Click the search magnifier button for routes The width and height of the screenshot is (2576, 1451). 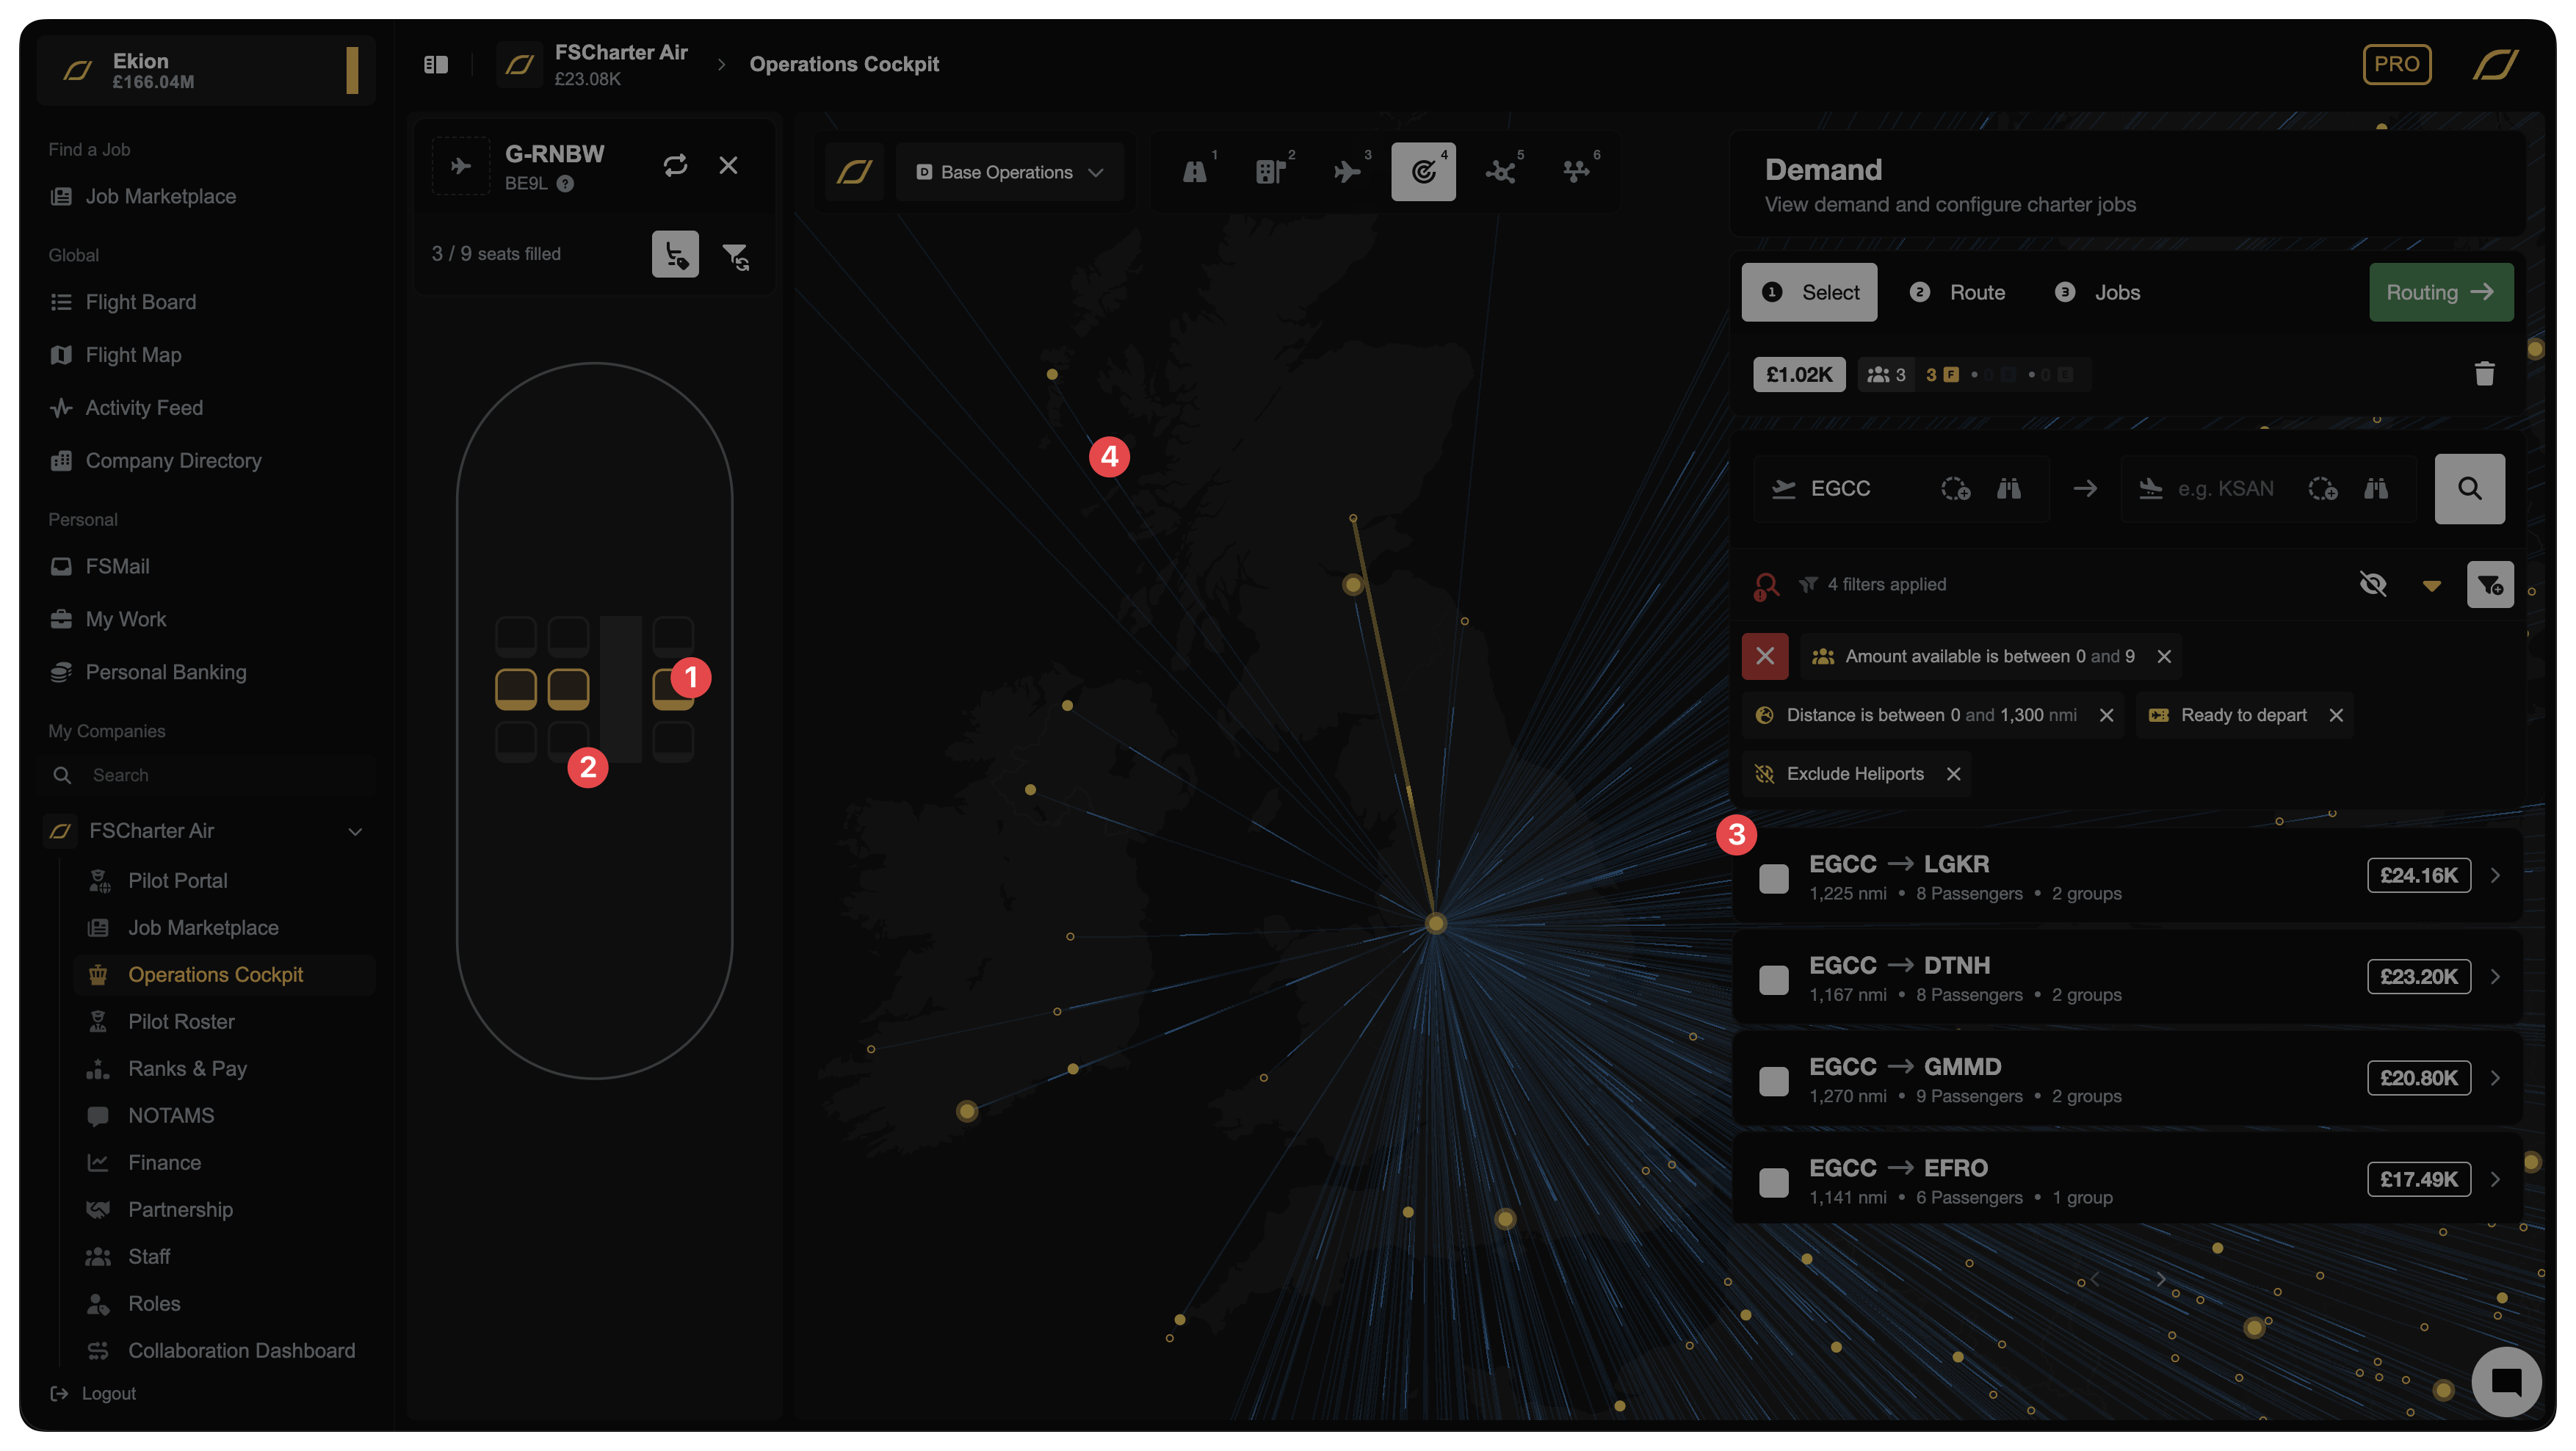(2469, 489)
